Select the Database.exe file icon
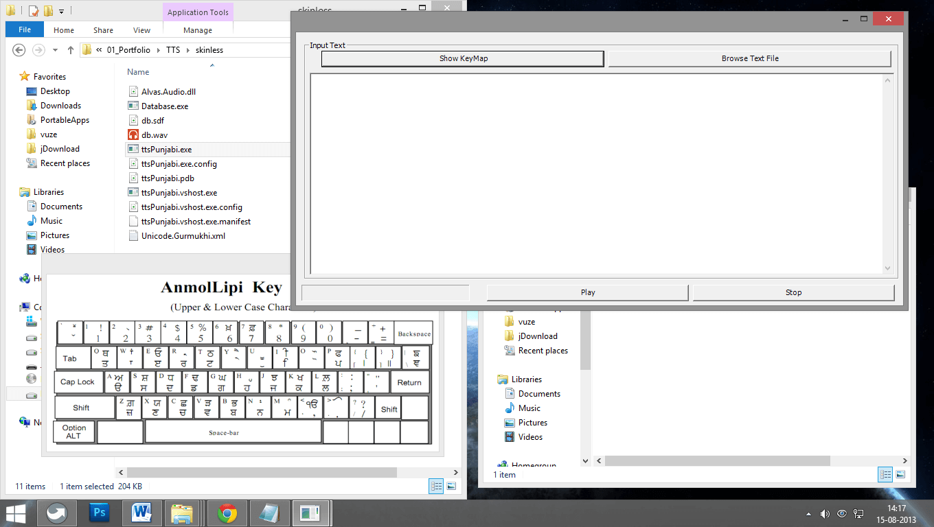 [x=133, y=106]
